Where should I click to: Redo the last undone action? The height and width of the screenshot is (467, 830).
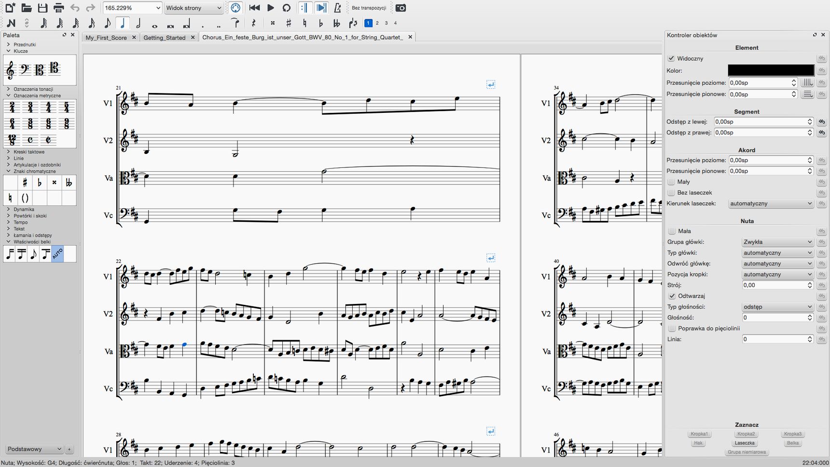(x=90, y=8)
